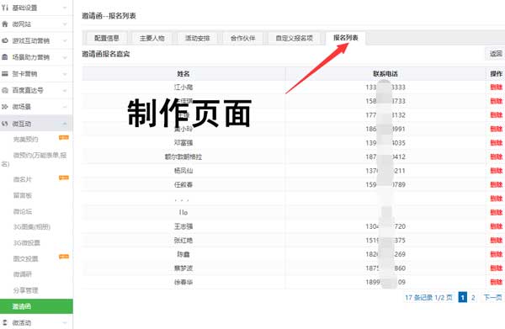This screenshot has height=329, width=505.
Task: Expand the 游戏互动营销 menu arrow
Action: coord(65,40)
